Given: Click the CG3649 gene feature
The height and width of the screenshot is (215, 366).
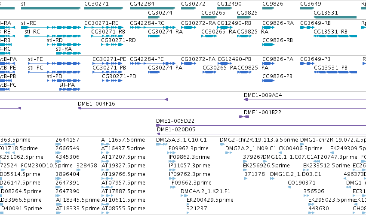Looking at the screenshot, I should 308,8.
